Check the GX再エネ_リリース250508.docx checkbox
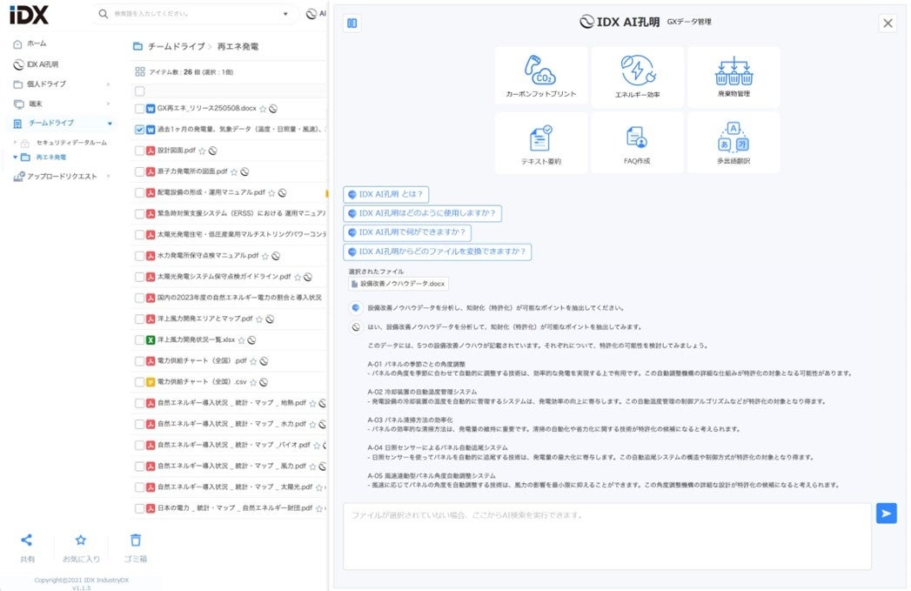Image resolution: width=911 pixels, height=591 pixels. (139, 109)
